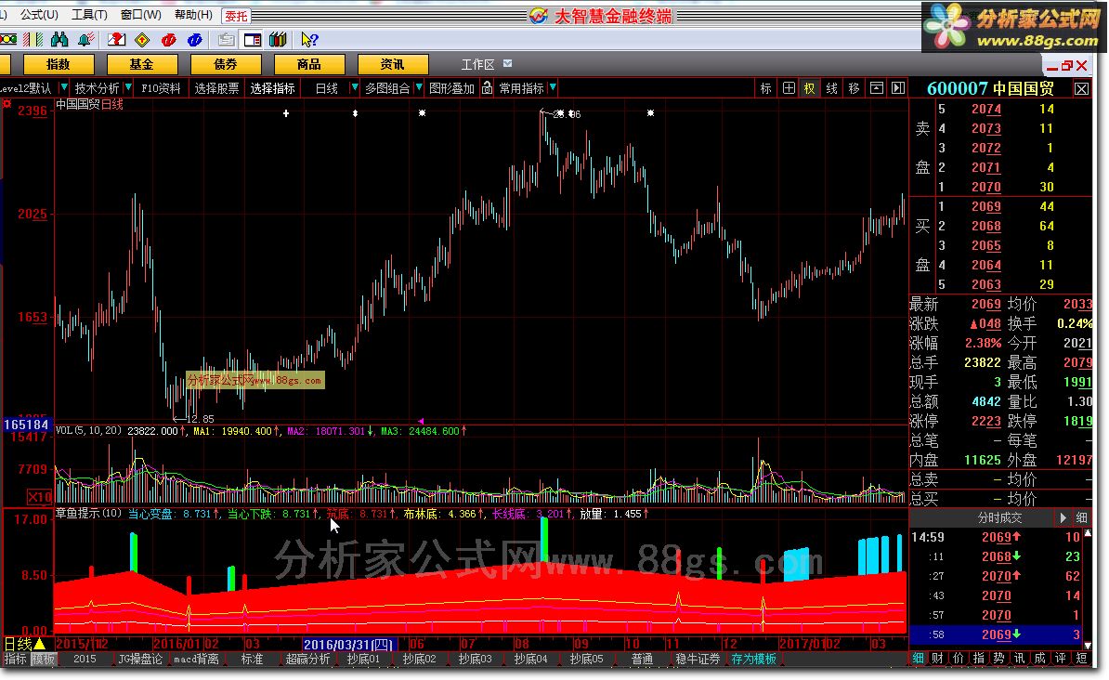
Task: Click the tick list scroll down arrow
Action: (x=1088, y=646)
